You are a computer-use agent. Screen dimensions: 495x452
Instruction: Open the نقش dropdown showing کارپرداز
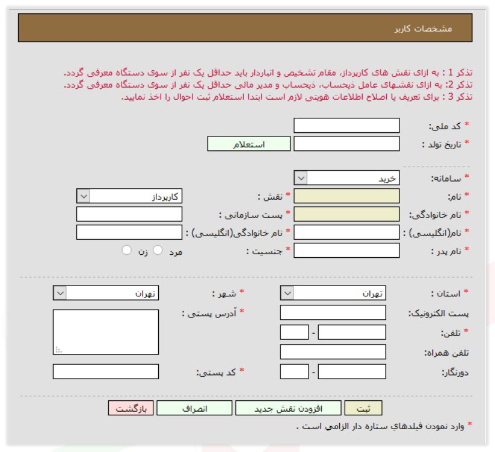(x=129, y=196)
